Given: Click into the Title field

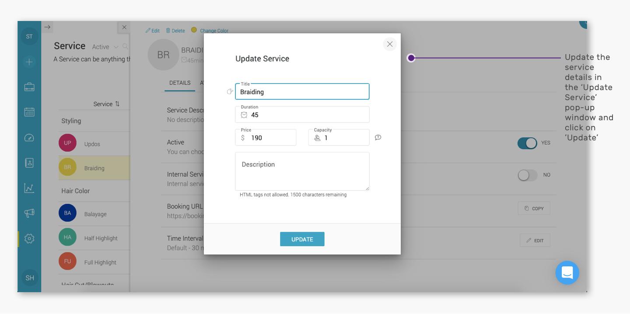Looking at the screenshot, I should [x=302, y=92].
